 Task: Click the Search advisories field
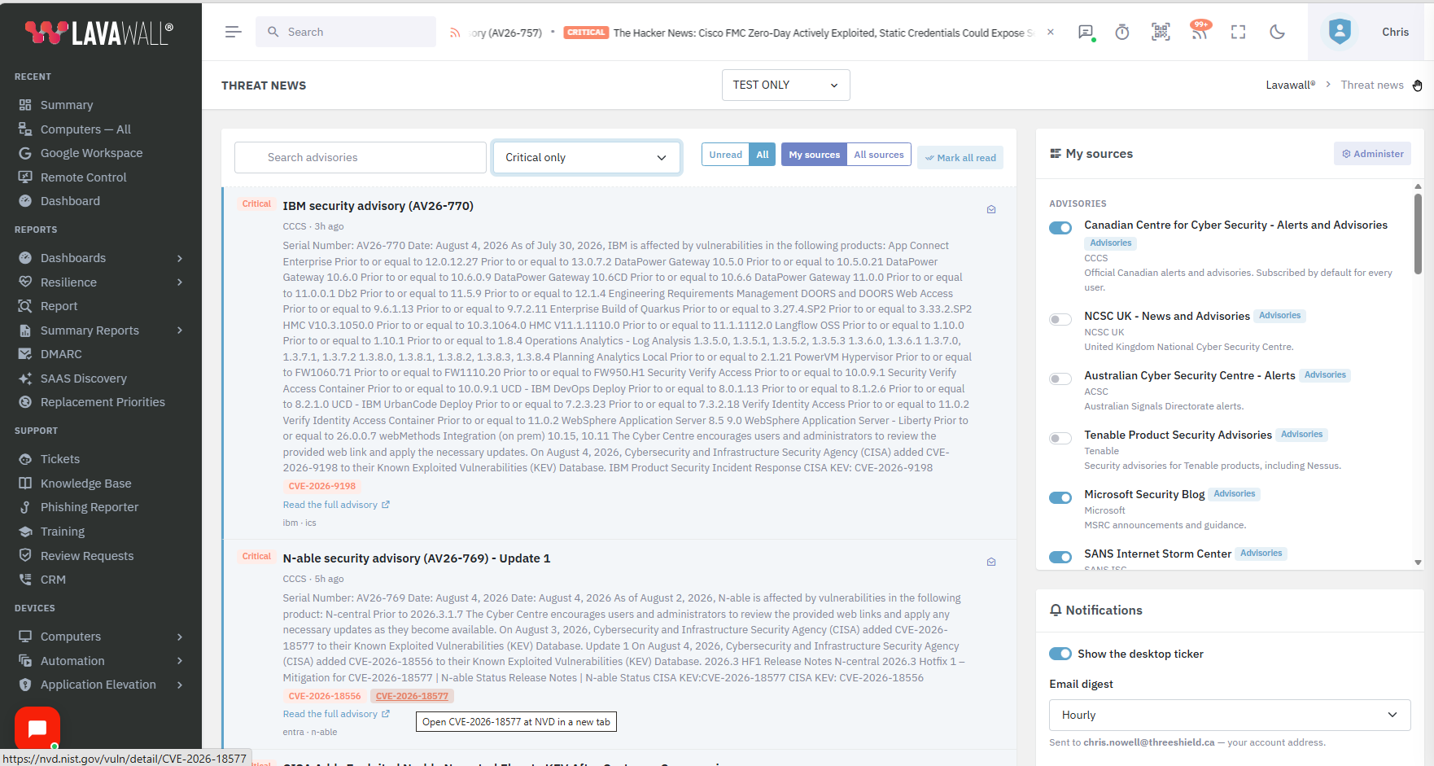pyautogui.click(x=361, y=157)
